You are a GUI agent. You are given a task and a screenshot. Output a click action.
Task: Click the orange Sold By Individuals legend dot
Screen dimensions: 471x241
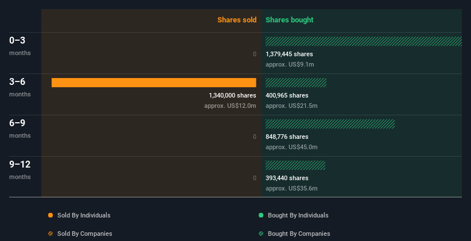click(50, 215)
